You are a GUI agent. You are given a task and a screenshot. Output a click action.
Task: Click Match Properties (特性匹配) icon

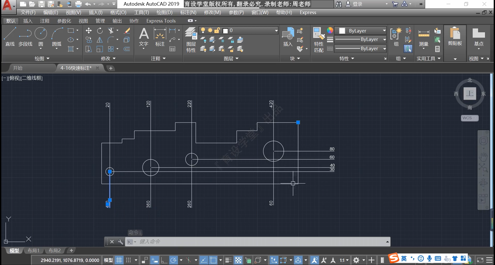tap(319, 40)
